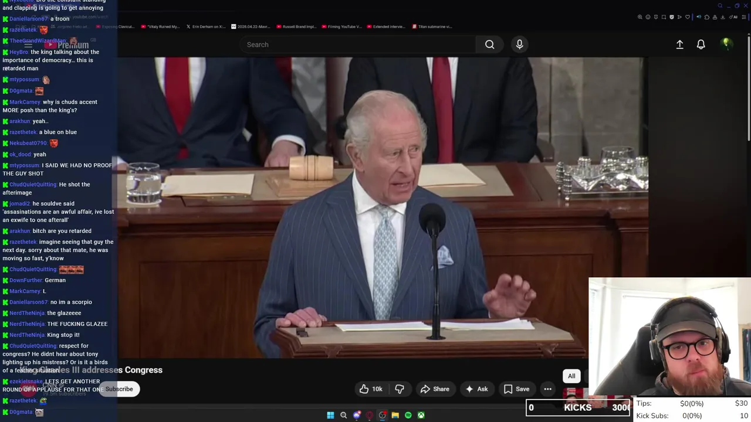Open YouTube notifications bell
This screenshot has height=422, width=751.
(701, 45)
